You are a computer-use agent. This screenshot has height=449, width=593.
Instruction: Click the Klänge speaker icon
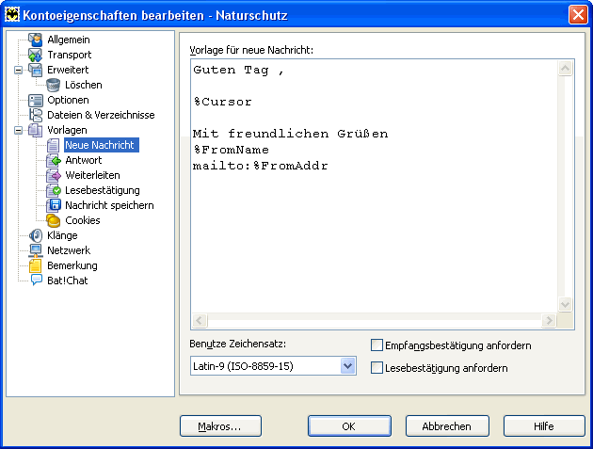point(36,235)
